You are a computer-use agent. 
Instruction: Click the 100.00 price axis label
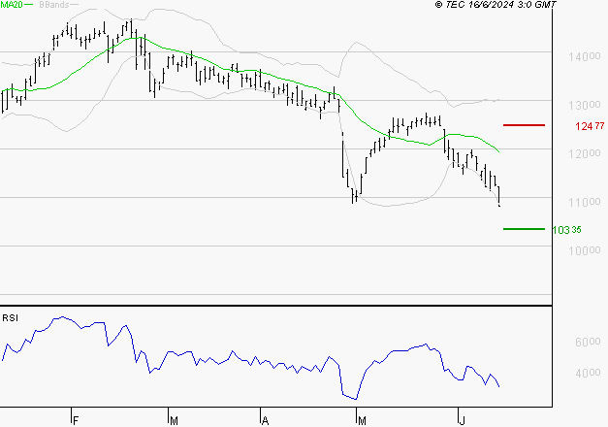tap(585, 250)
